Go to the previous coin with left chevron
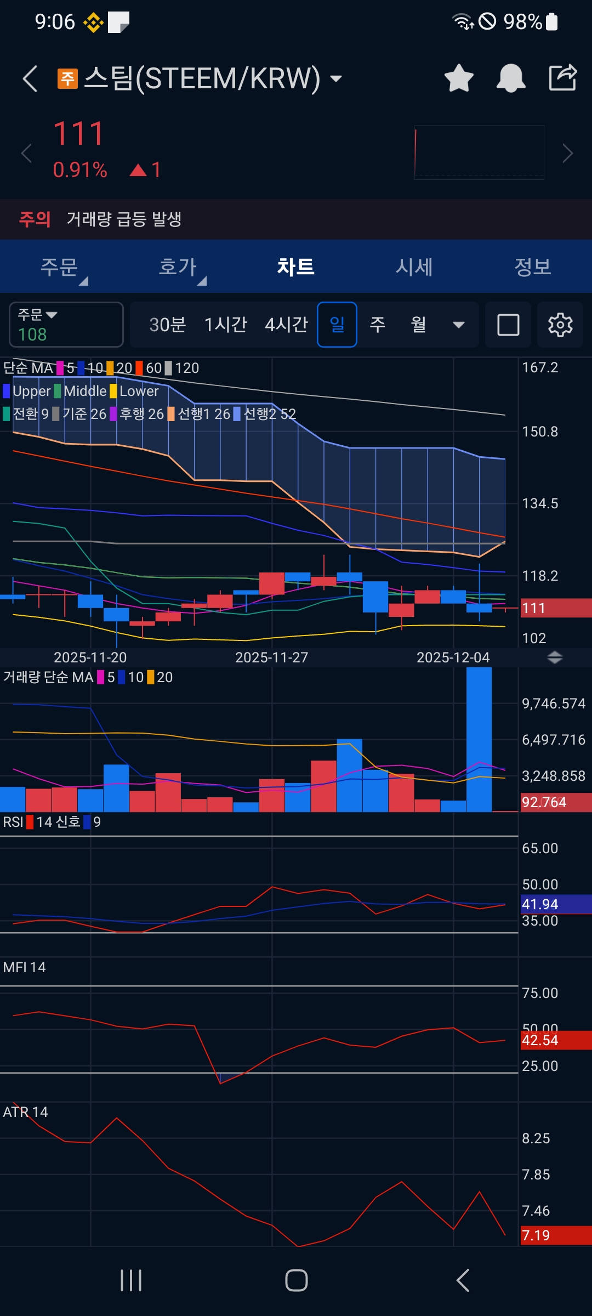 coord(26,153)
